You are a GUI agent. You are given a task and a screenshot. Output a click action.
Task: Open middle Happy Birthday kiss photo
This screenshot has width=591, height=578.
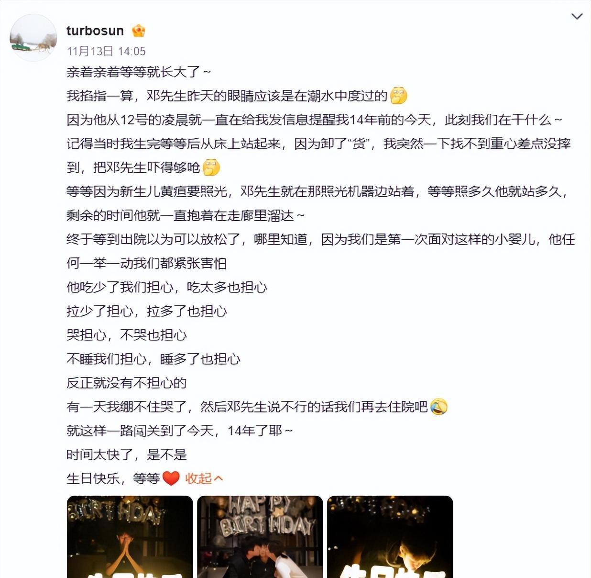point(260,537)
